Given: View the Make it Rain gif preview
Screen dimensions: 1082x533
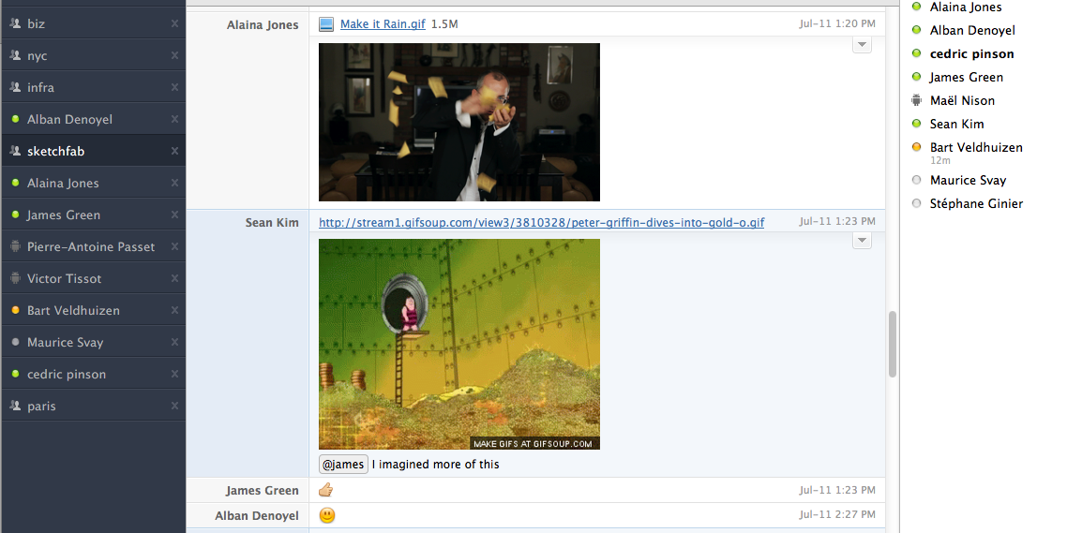Looking at the screenshot, I should (x=458, y=122).
